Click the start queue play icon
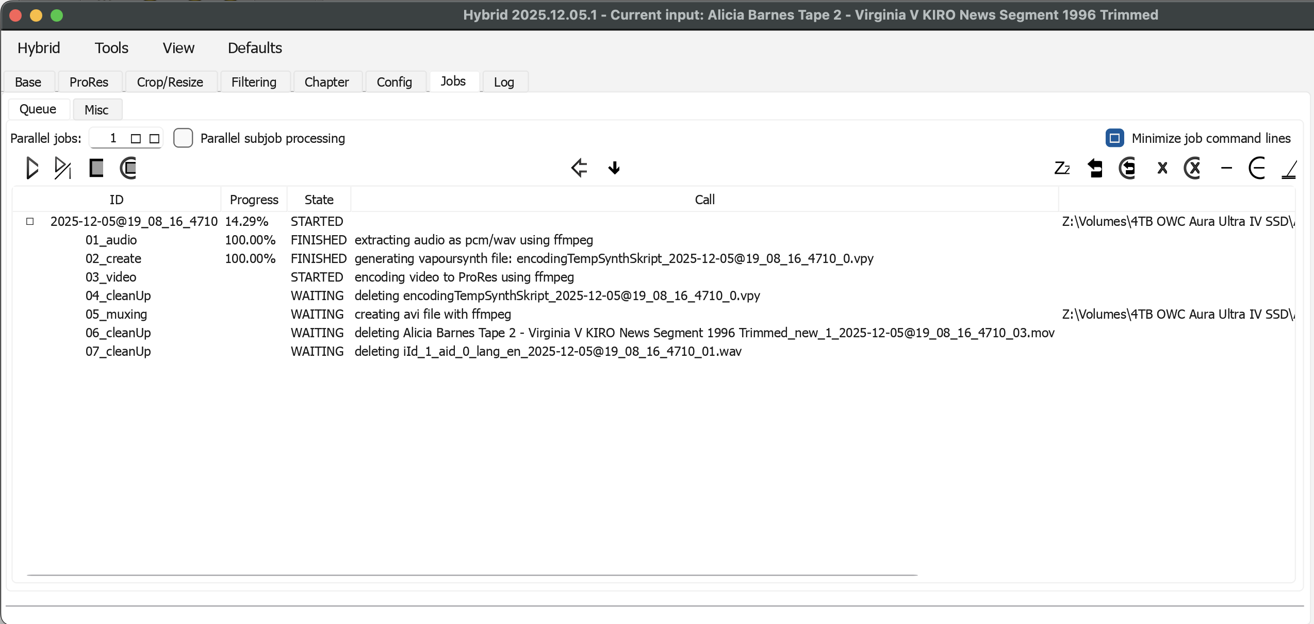This screenshot has width=1314, height=624. (x=31, y=168)
